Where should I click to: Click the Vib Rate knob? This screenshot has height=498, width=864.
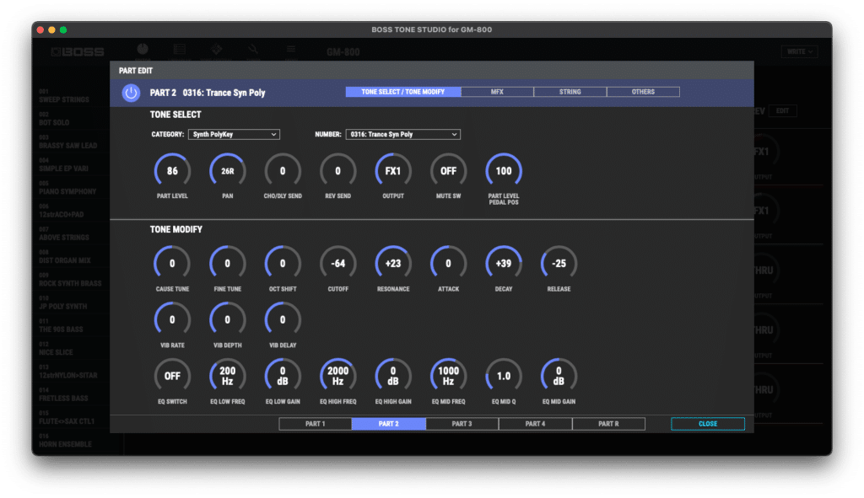click(172, 319)
